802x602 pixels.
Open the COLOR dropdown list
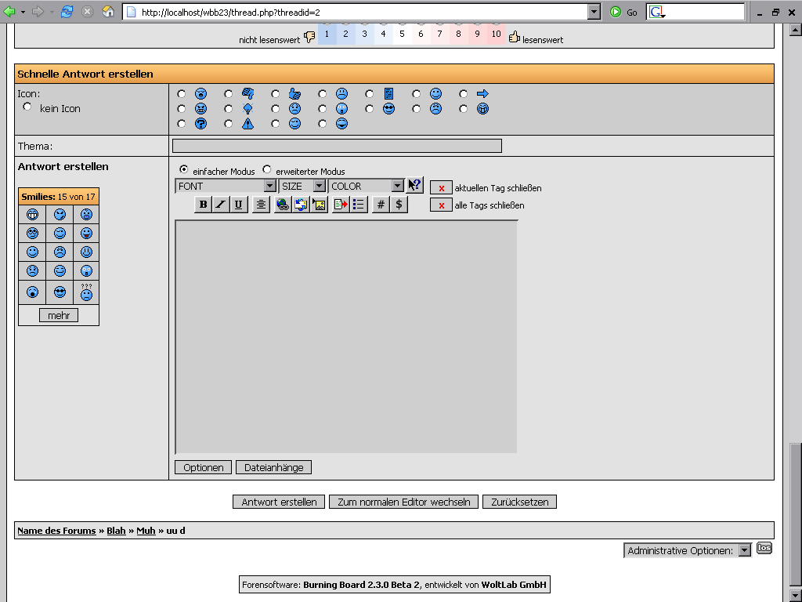(366, 186)
